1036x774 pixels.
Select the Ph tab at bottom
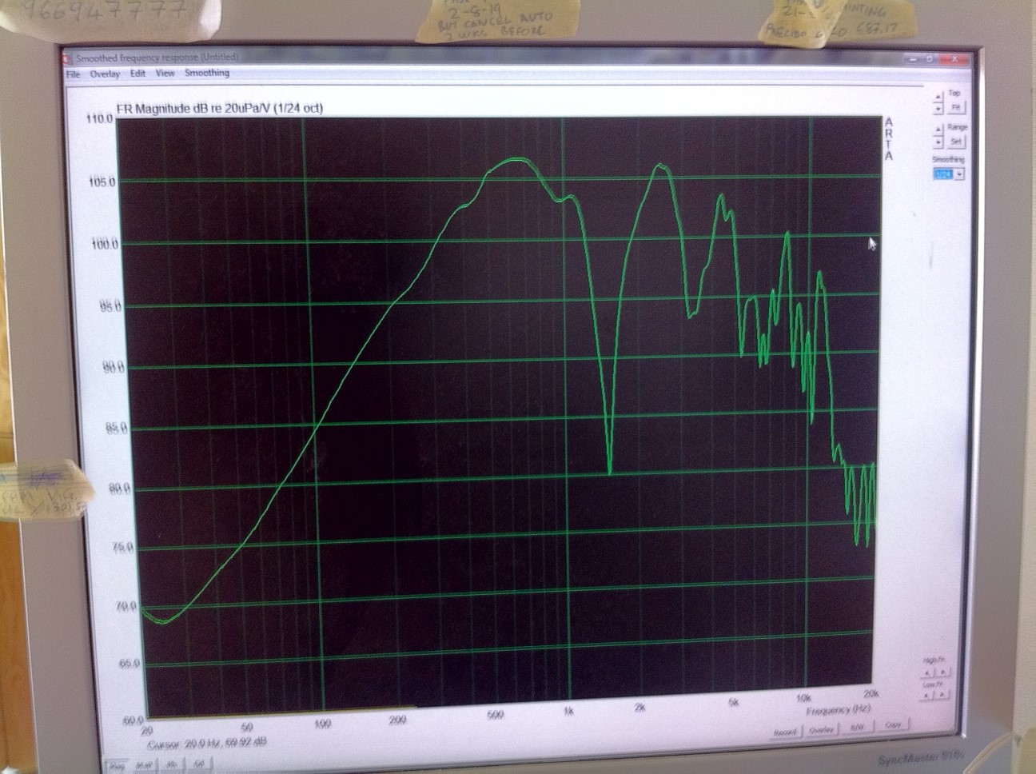[172, 764]
